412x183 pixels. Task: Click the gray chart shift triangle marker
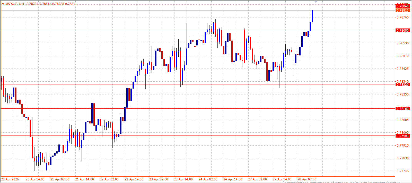[316, 2]
